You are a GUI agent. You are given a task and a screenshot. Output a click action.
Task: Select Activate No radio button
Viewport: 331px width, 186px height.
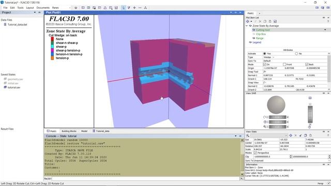point(296,54)
